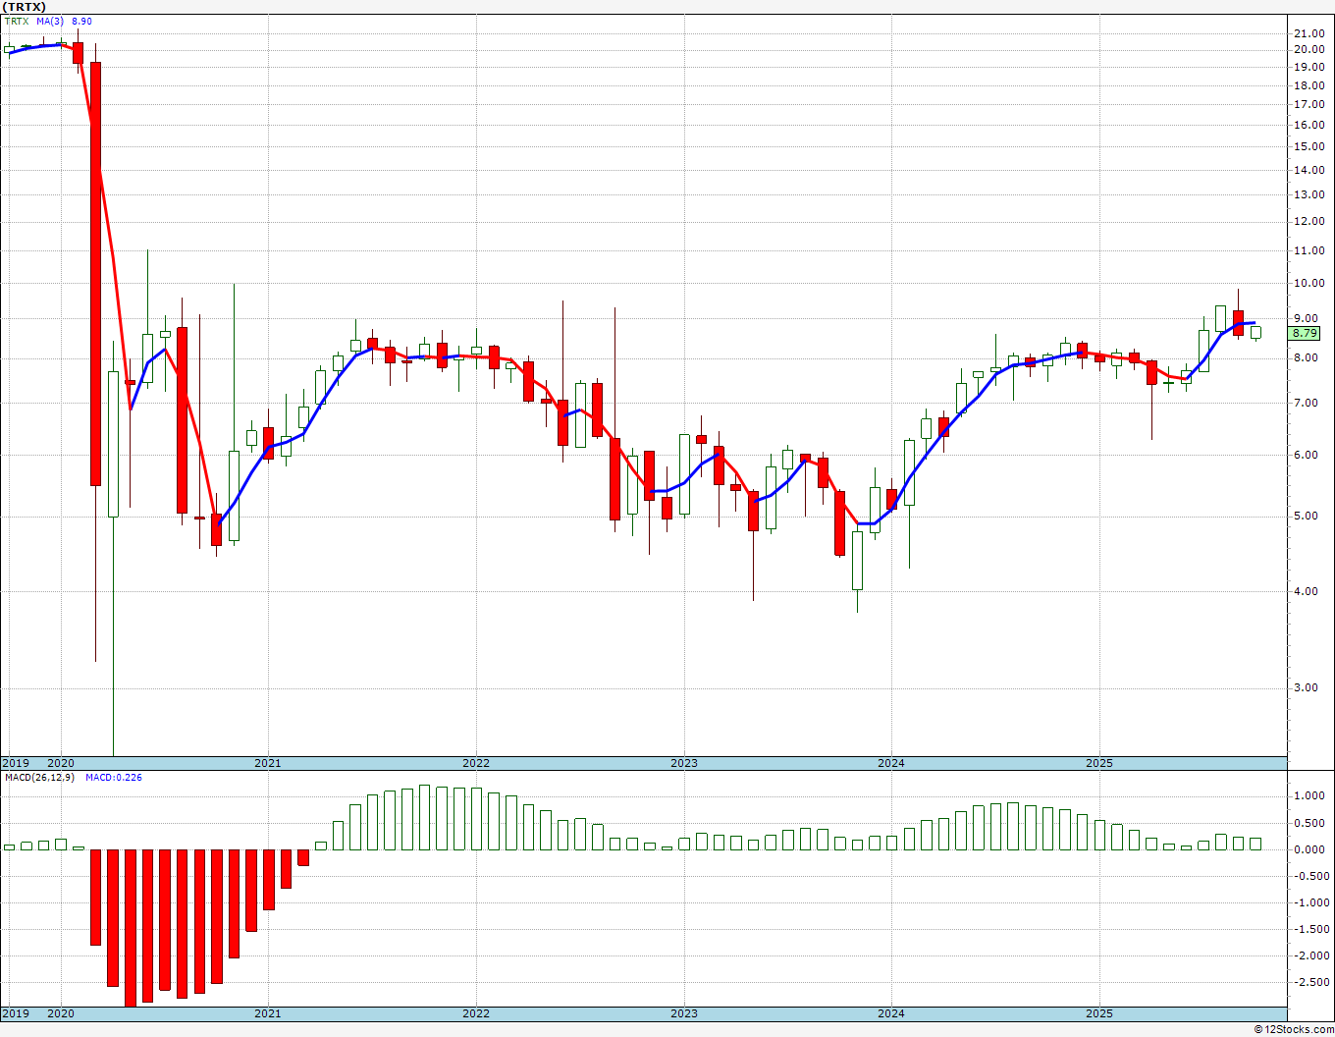Click the 5.00 price axis label

pyautogui.click(x=1306, y=516)
